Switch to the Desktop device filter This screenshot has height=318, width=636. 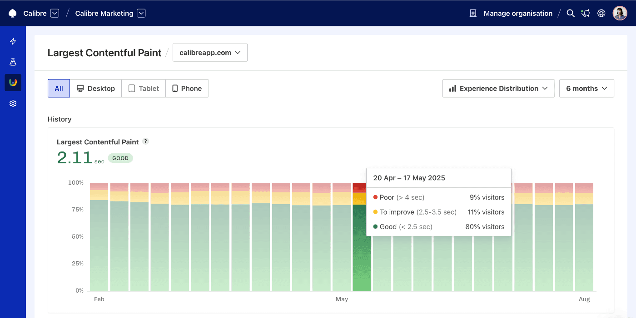point(95,88)
